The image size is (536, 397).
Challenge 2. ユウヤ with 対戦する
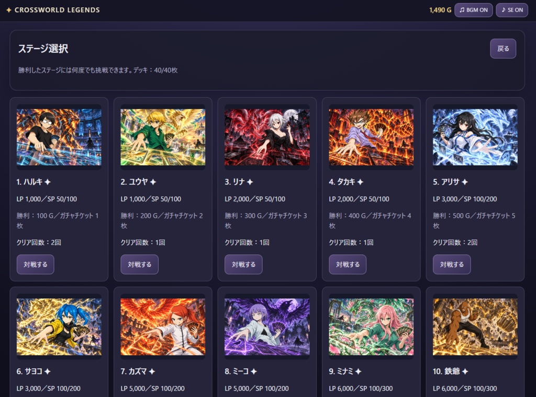(x=139, y=264)
